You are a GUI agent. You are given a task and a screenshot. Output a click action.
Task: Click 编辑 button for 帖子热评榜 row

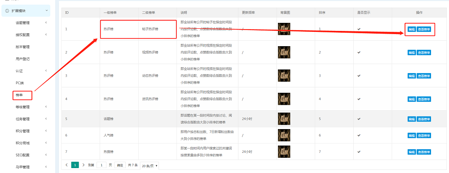click(x=411, y=29)
